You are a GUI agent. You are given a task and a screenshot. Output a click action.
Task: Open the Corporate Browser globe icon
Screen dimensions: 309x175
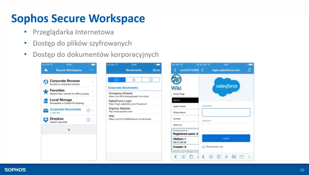pyautogui.click(x=46, y=82)
